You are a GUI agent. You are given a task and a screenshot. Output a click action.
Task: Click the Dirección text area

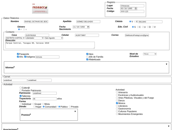(x=50, y=45)
